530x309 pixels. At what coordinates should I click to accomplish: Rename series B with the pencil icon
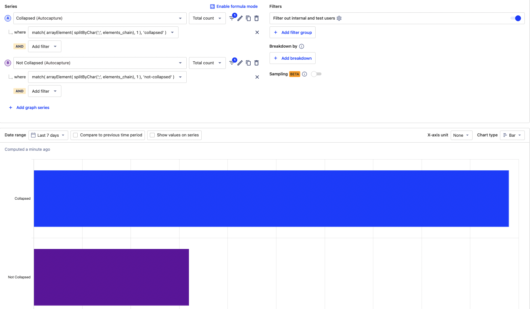point(240,63)
